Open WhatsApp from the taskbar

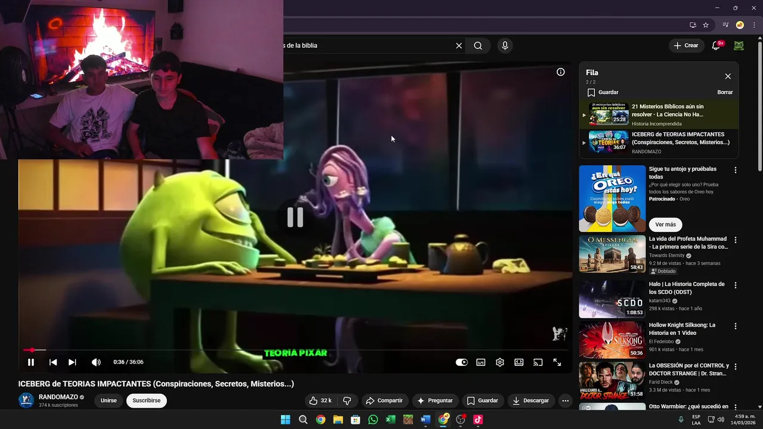point(373,419)
